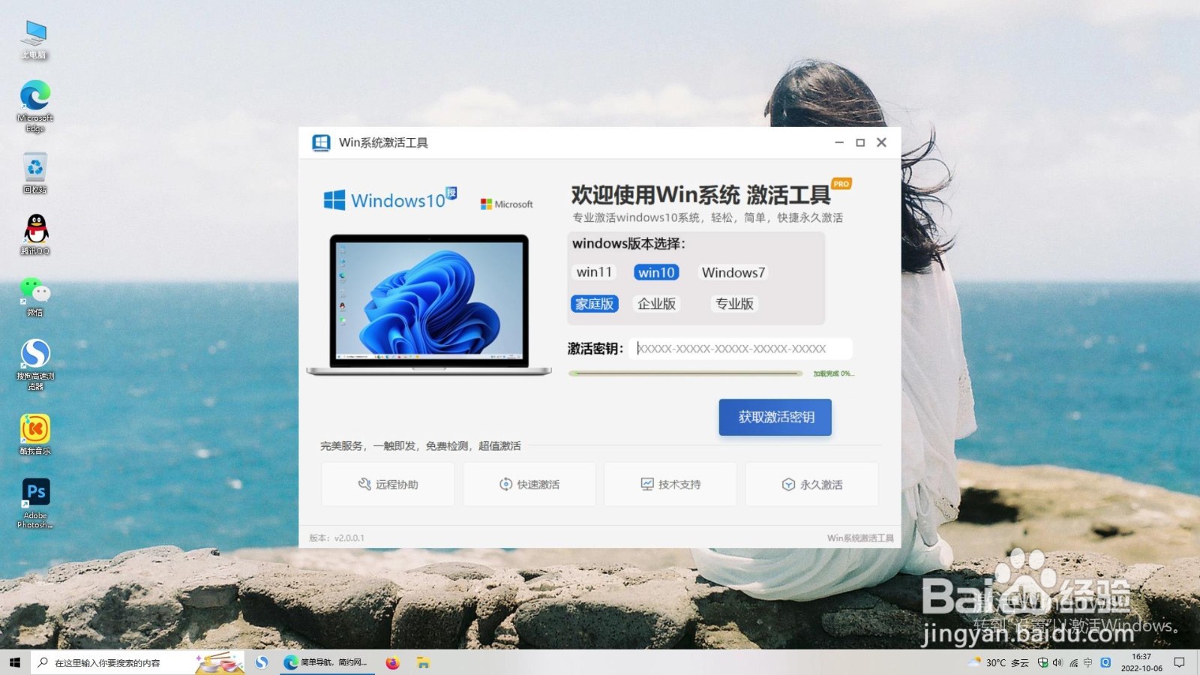Click the volume speaker tray icon
1200x675 pixels.
point(1057,662)
